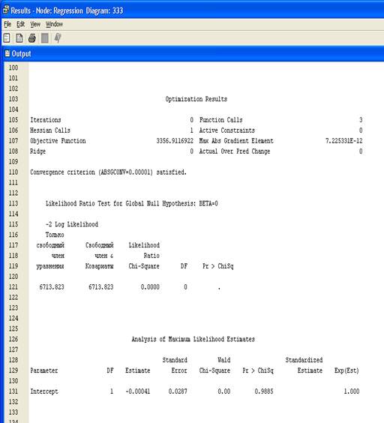Click line number 131 in the gutter
This screenshot has height=423, width=384.
click(13, 391)
